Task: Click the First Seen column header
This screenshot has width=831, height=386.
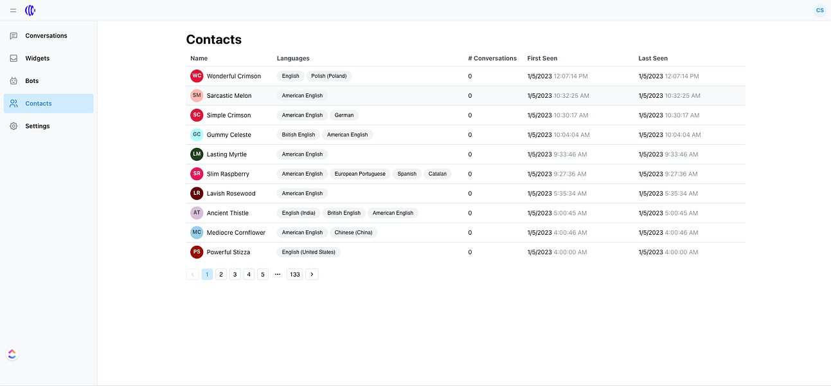Action: [x=542, y=59]
